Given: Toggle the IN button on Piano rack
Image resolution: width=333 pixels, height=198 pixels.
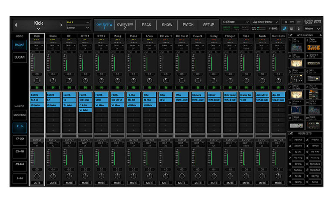Looking at the screenshot, I should click(134, 87).
